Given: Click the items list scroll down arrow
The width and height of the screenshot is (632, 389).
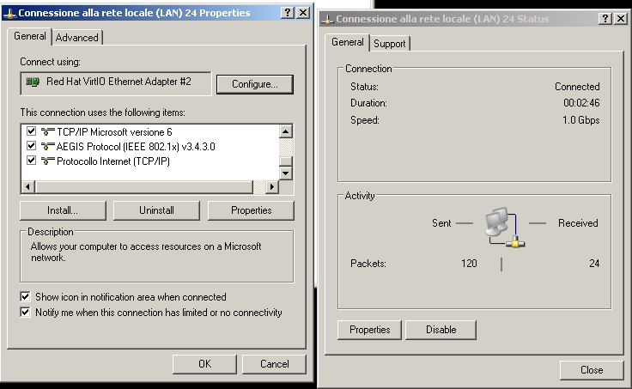Looking at the screenshot, I should (285, 173).
